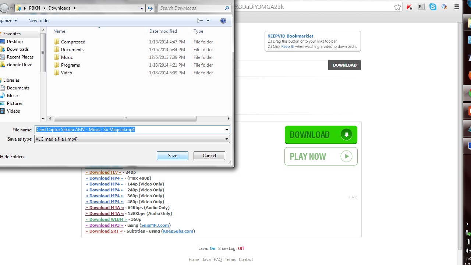
Task: Expand the Save as type dropdown
Action: click(x=227, y=139)
